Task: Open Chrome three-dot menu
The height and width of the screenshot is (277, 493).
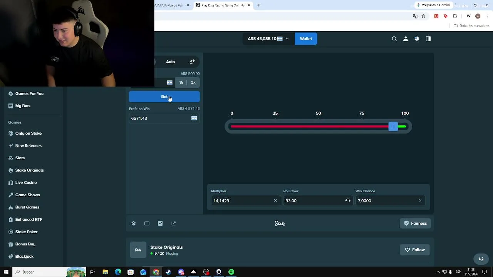Action: tap(487, 16)
